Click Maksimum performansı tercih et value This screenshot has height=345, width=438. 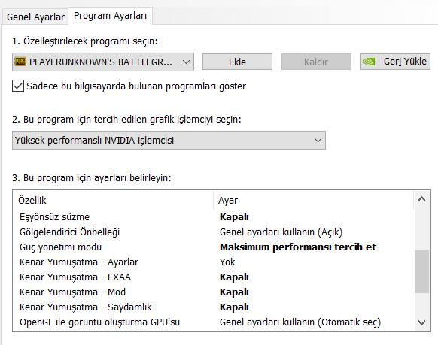click(298, 247)
